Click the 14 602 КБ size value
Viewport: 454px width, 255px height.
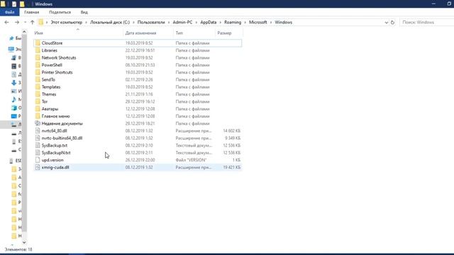232,130
